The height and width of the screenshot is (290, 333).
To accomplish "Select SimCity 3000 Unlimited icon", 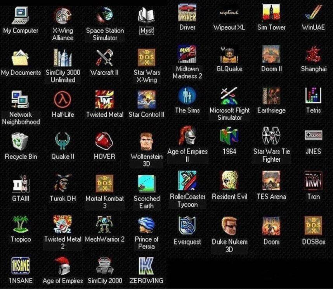I will pos(62,57).
